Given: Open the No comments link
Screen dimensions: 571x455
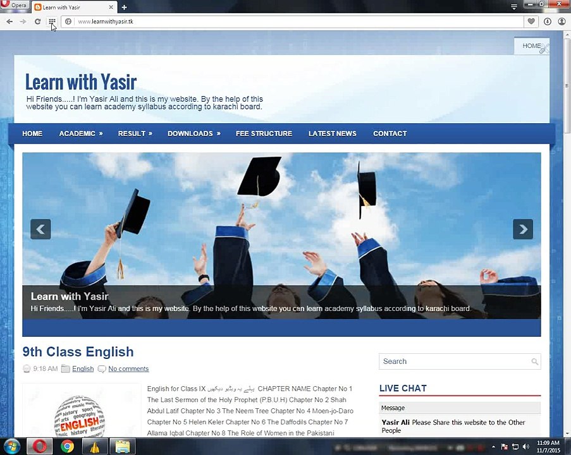Looking at the screenshot, I should [x=128, y=368].
